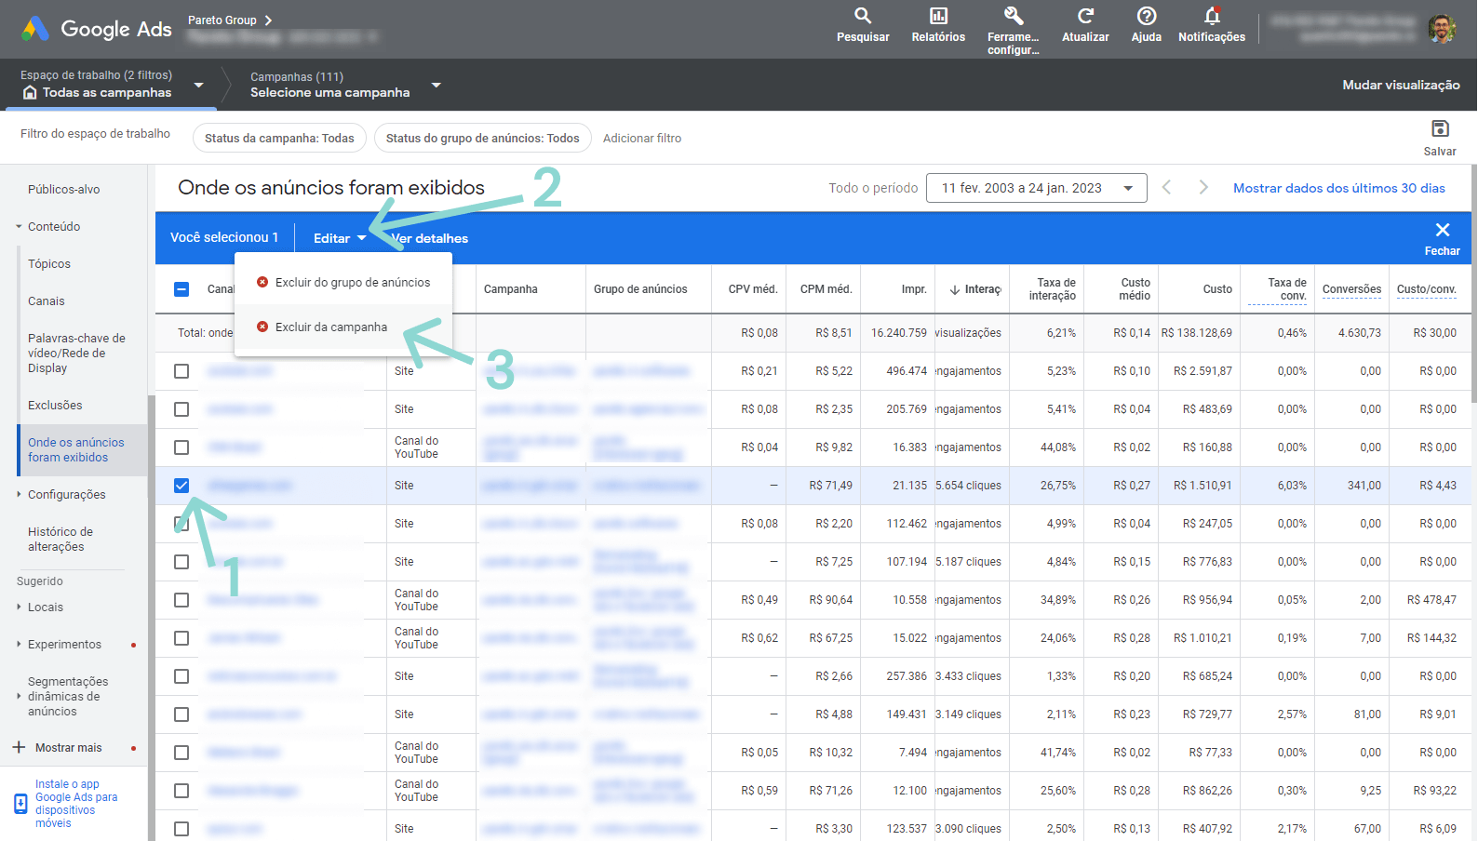Image resolution: width=1478 pixels, height=841 pixels.
Task: Click the Salvar disk icon
Action: click(1439, 129)
